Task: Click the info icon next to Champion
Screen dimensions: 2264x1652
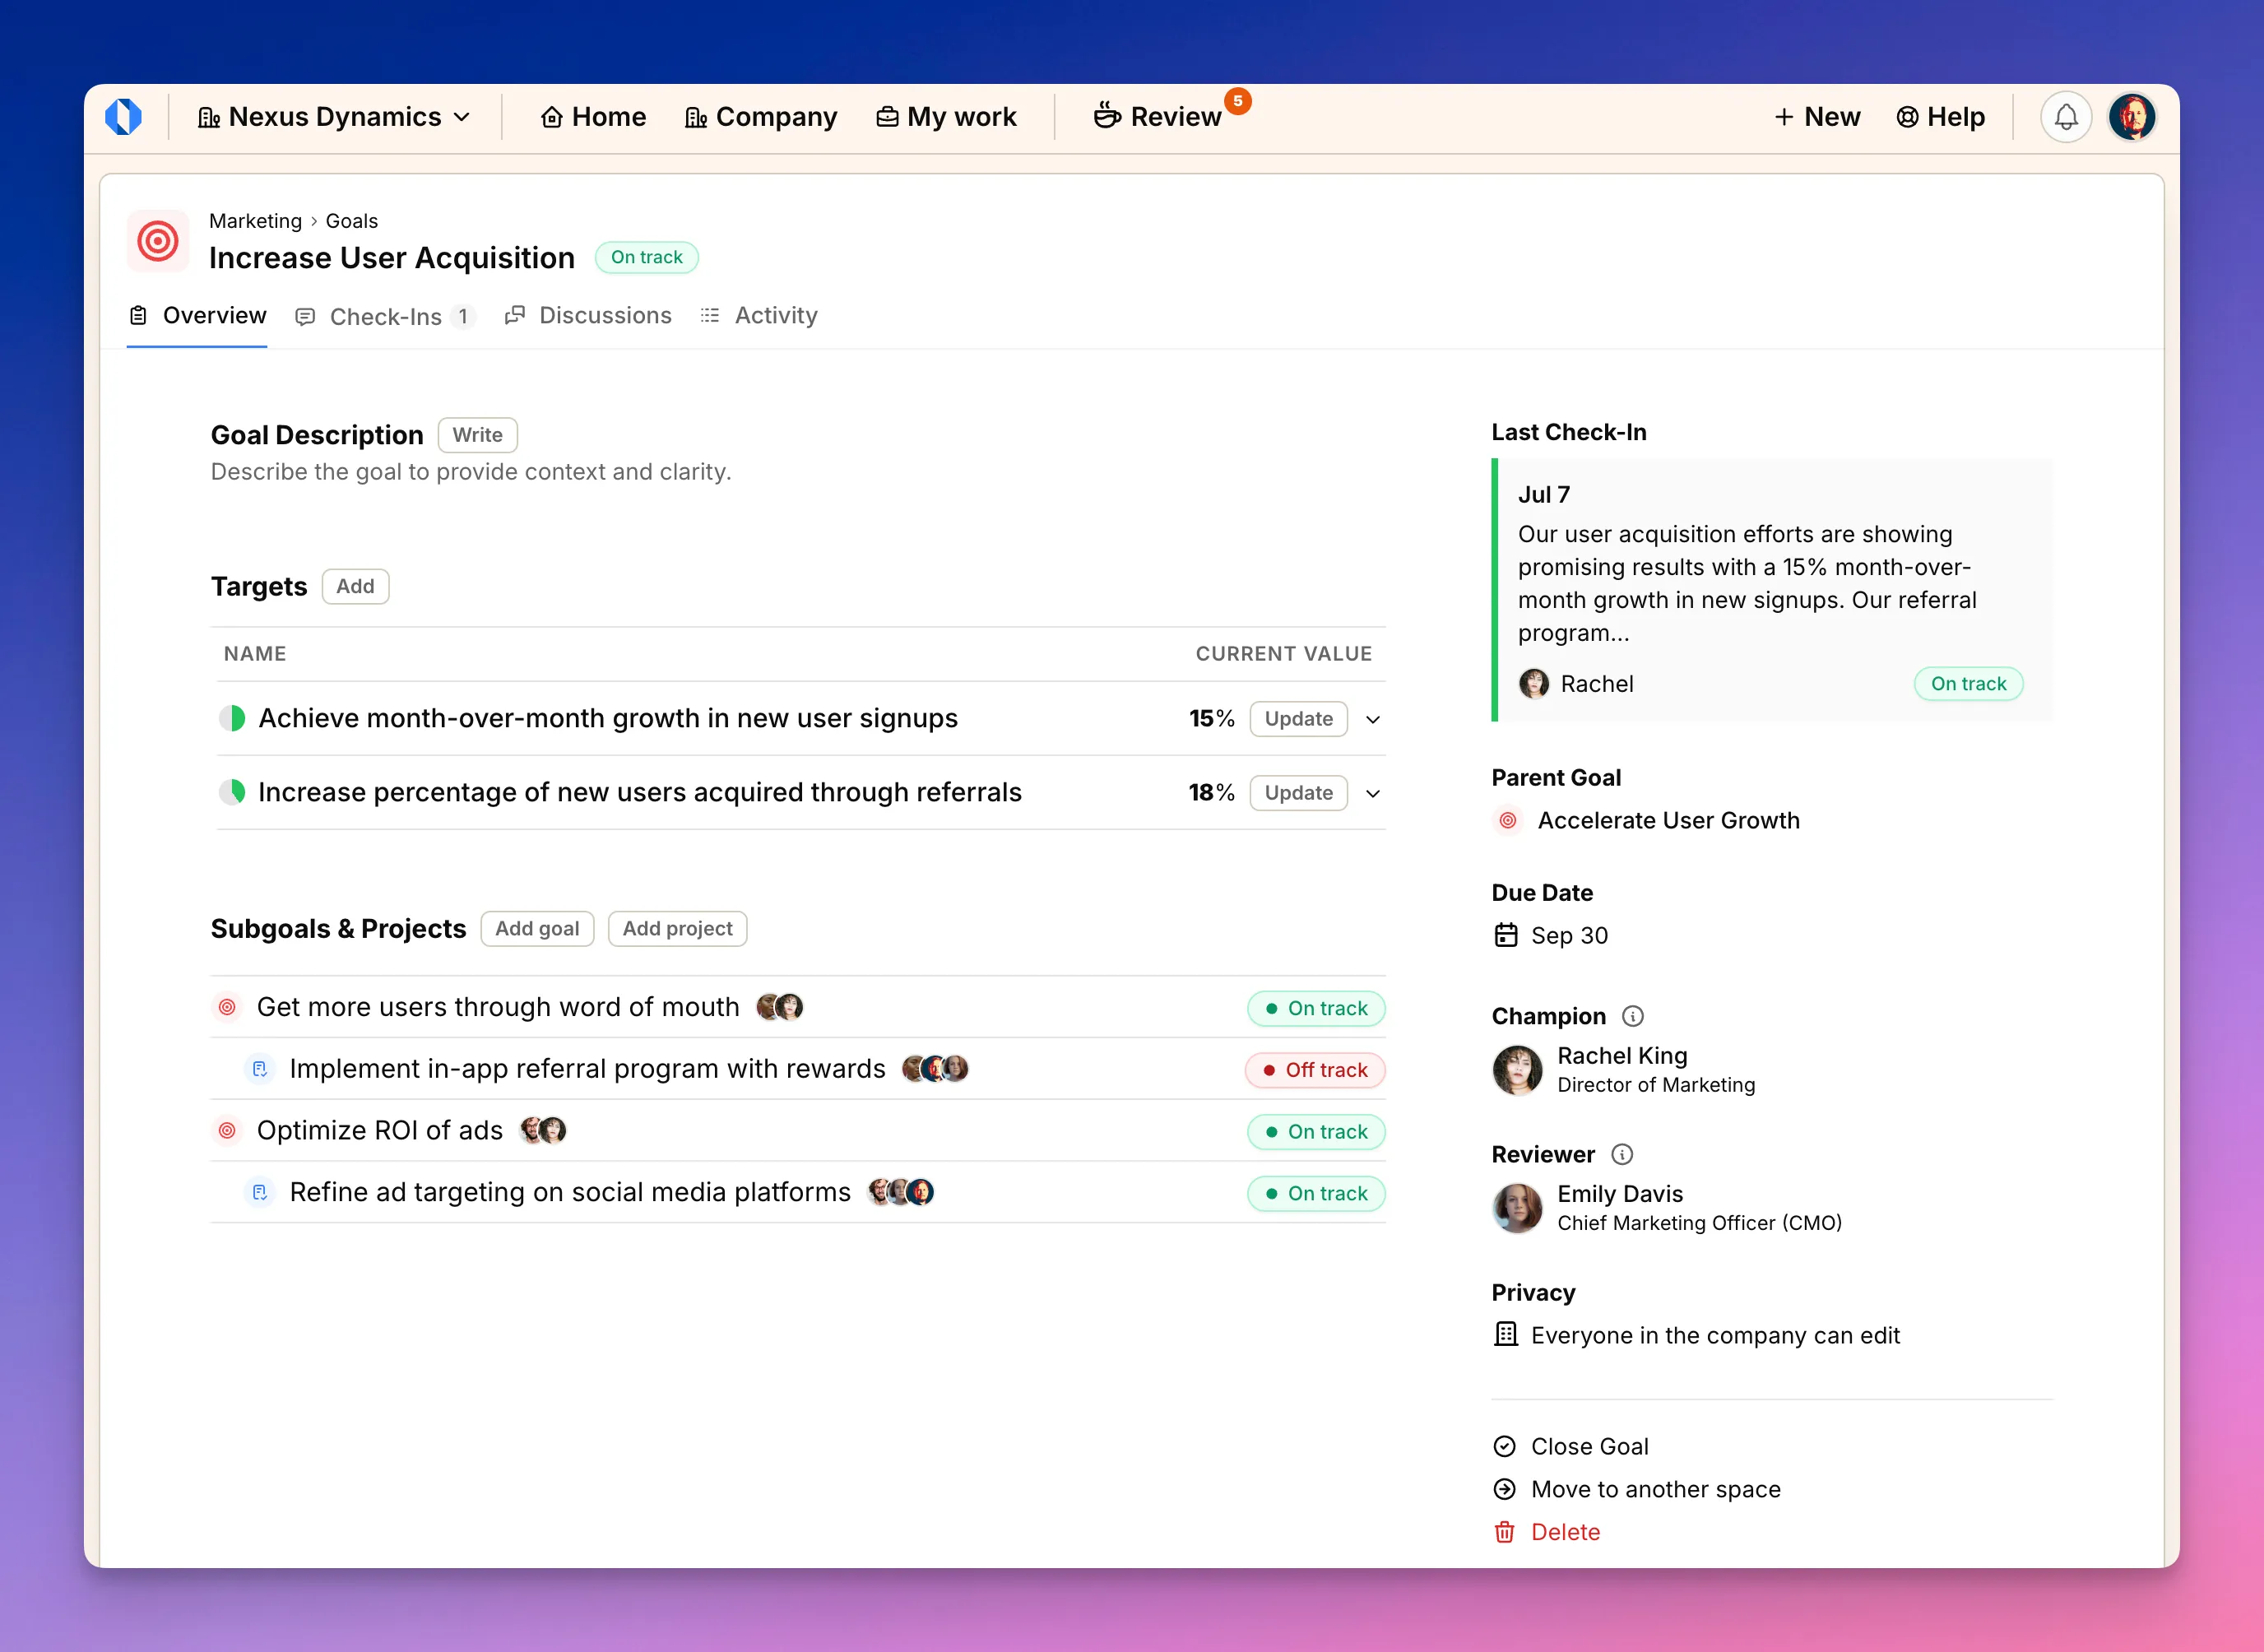Action: (x=1634, y=1016)
